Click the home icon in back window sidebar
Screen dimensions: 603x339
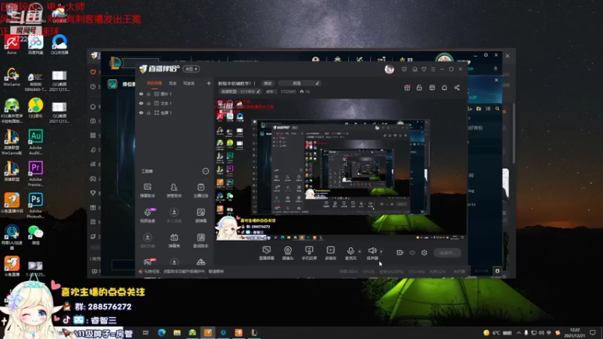93,106
